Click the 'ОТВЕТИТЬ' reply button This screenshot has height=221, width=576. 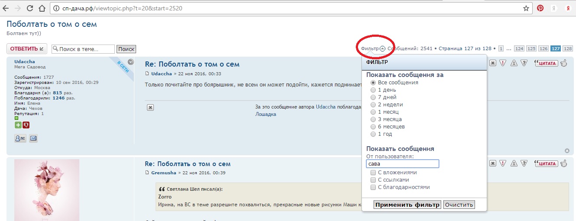coord(27,49)
